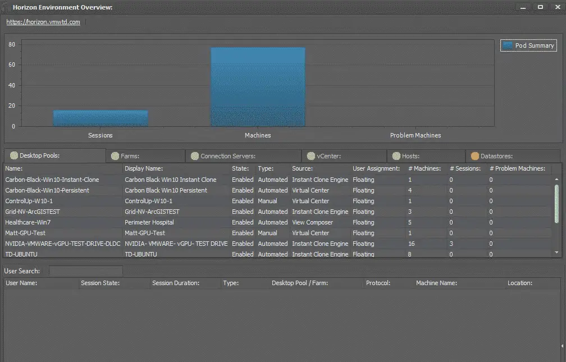Click the Desktop Pools status icon
The image size is (566, 362).
point(14,155)
